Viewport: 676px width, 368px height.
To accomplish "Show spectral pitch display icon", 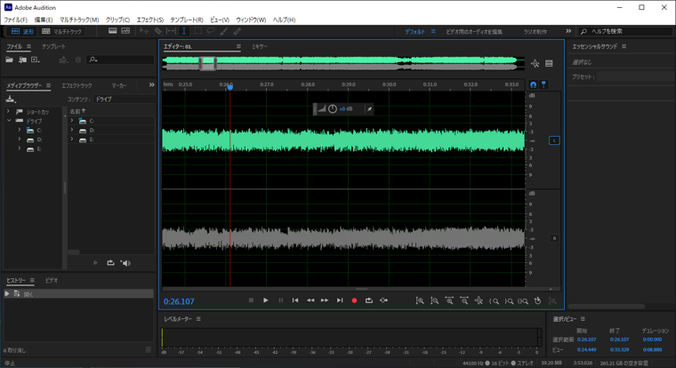I will coord(125,31).
